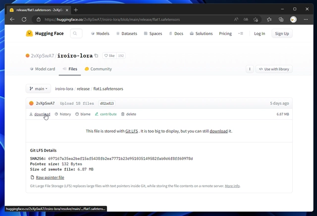Open the More info link about LFS

232,186
